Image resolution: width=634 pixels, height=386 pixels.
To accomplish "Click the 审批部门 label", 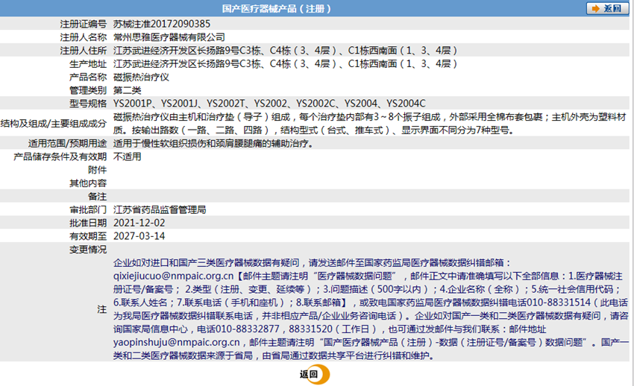I will coord(88,210).
